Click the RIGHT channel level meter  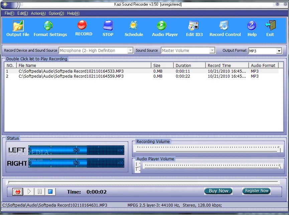pos(76,163)
